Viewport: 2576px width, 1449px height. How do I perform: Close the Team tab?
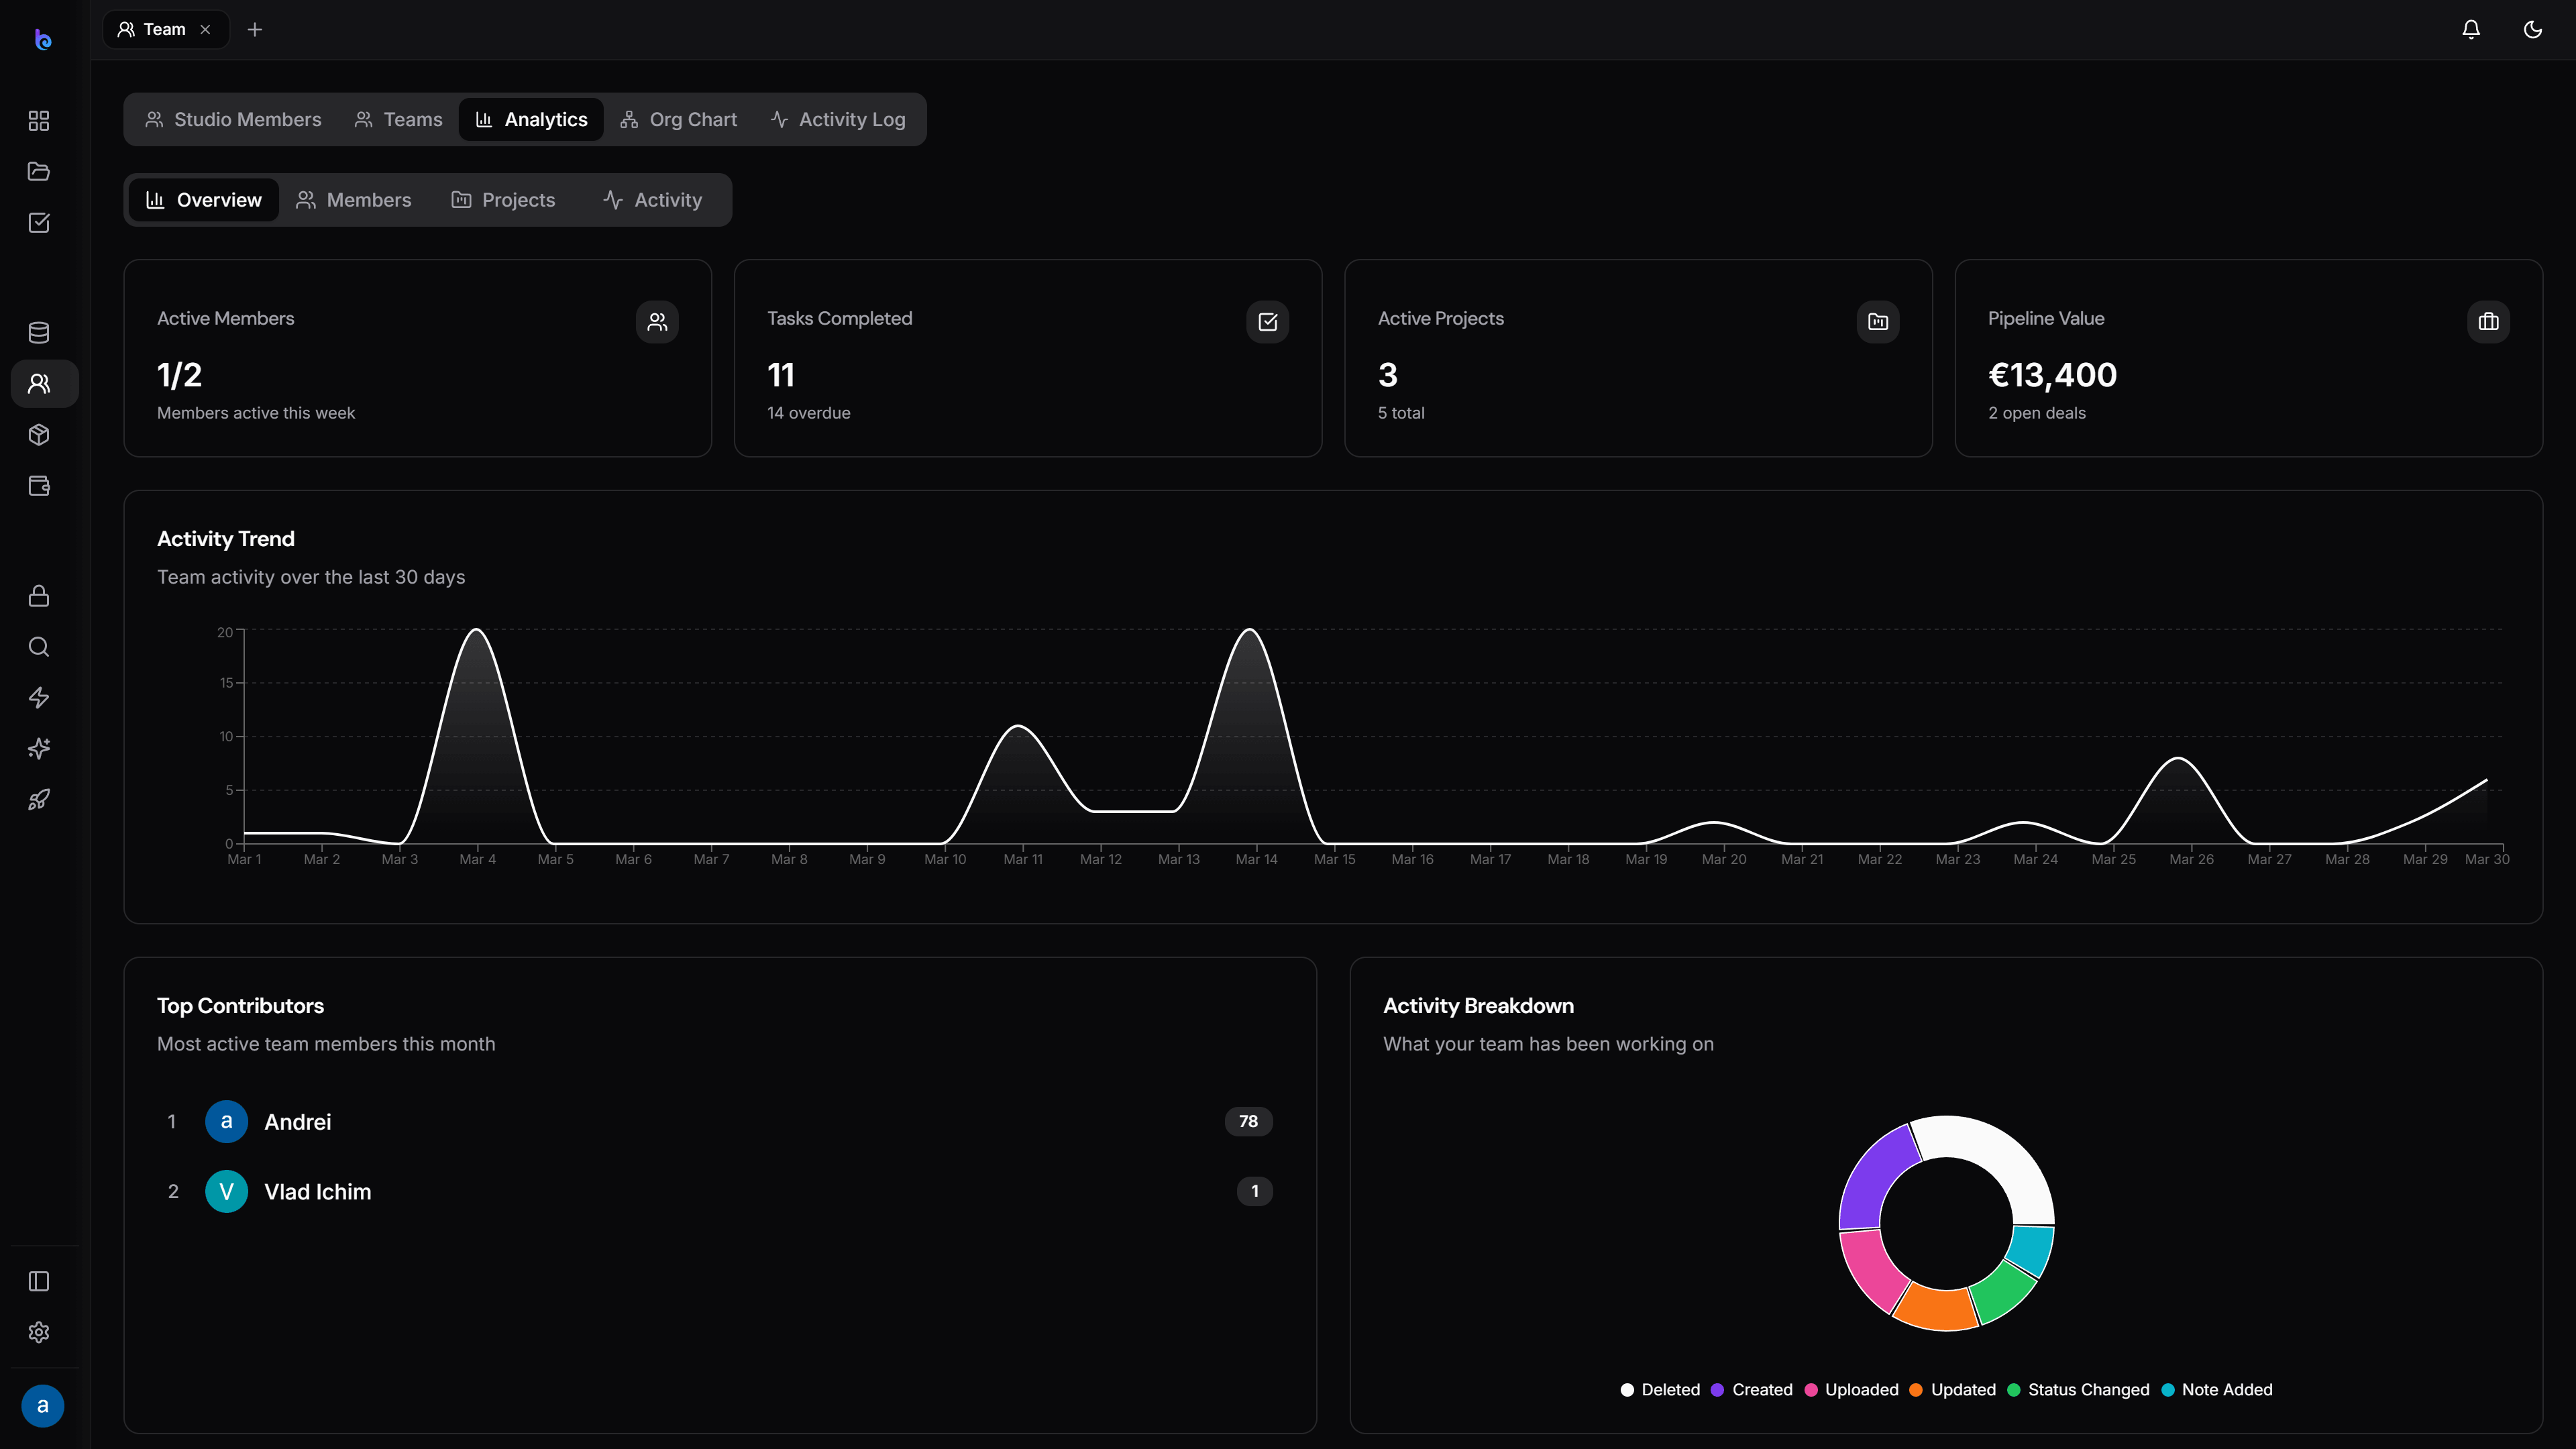[x=205, y=30]
